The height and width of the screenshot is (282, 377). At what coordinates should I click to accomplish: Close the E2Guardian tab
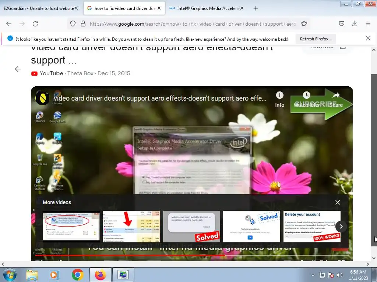pos(76,8)
